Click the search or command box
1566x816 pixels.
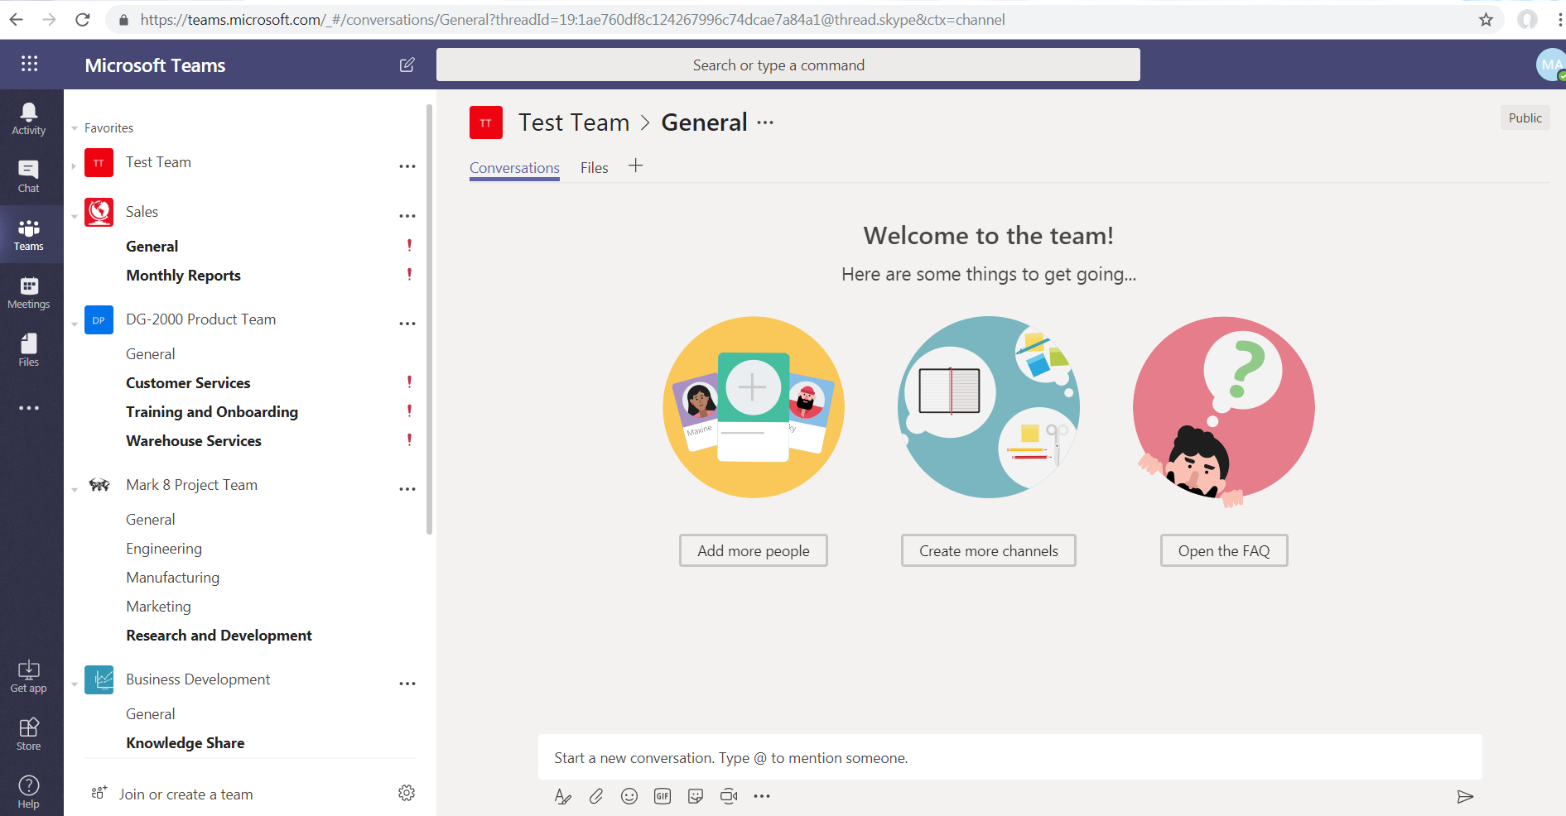[788, 65]
